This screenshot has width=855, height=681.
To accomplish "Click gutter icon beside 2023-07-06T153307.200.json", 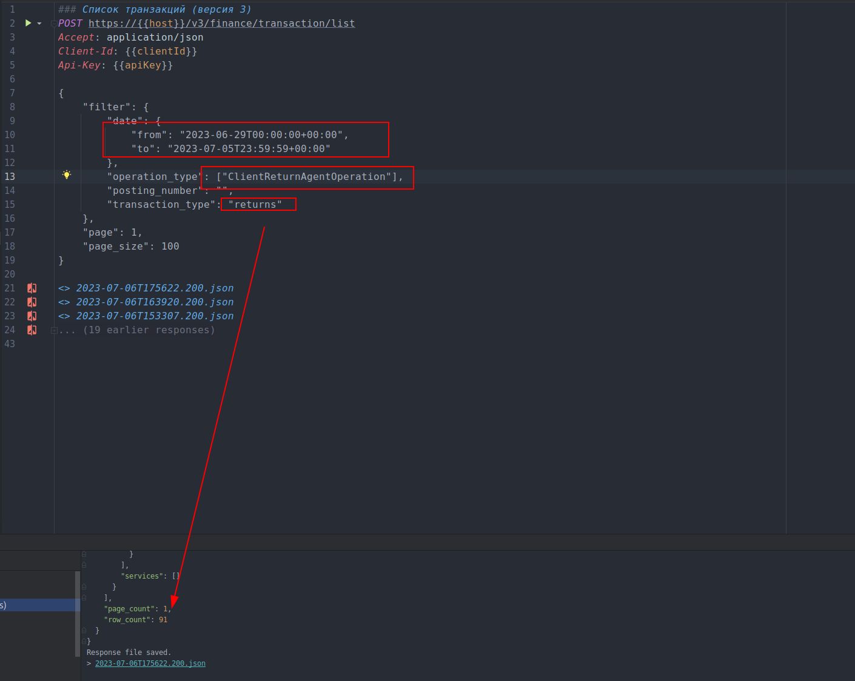I will point(32,316).
